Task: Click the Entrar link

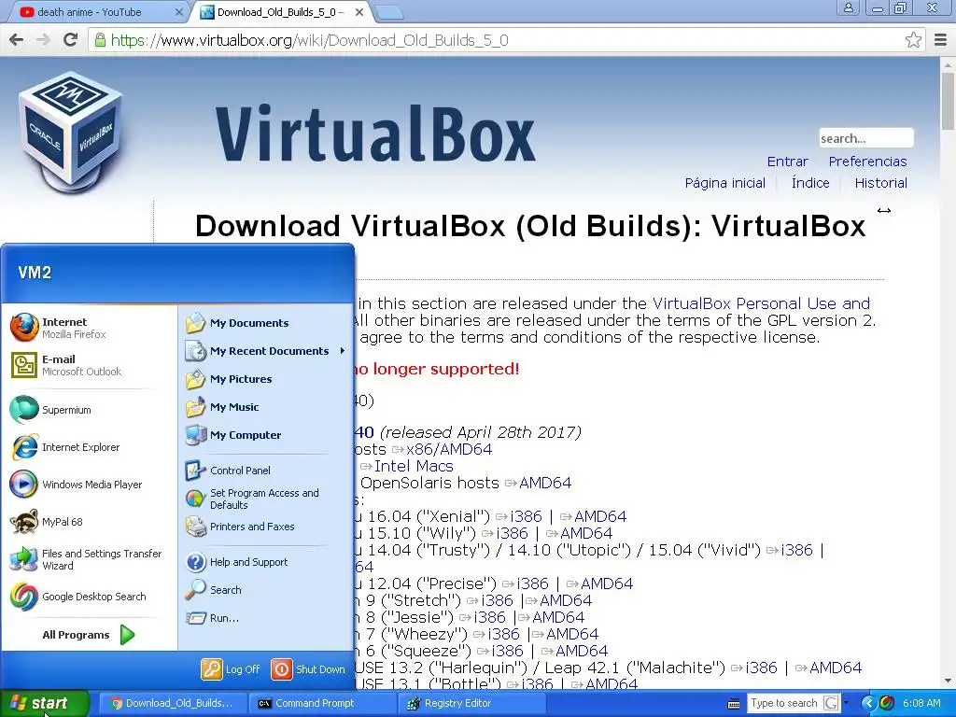Action: click(x=787, y=162)
